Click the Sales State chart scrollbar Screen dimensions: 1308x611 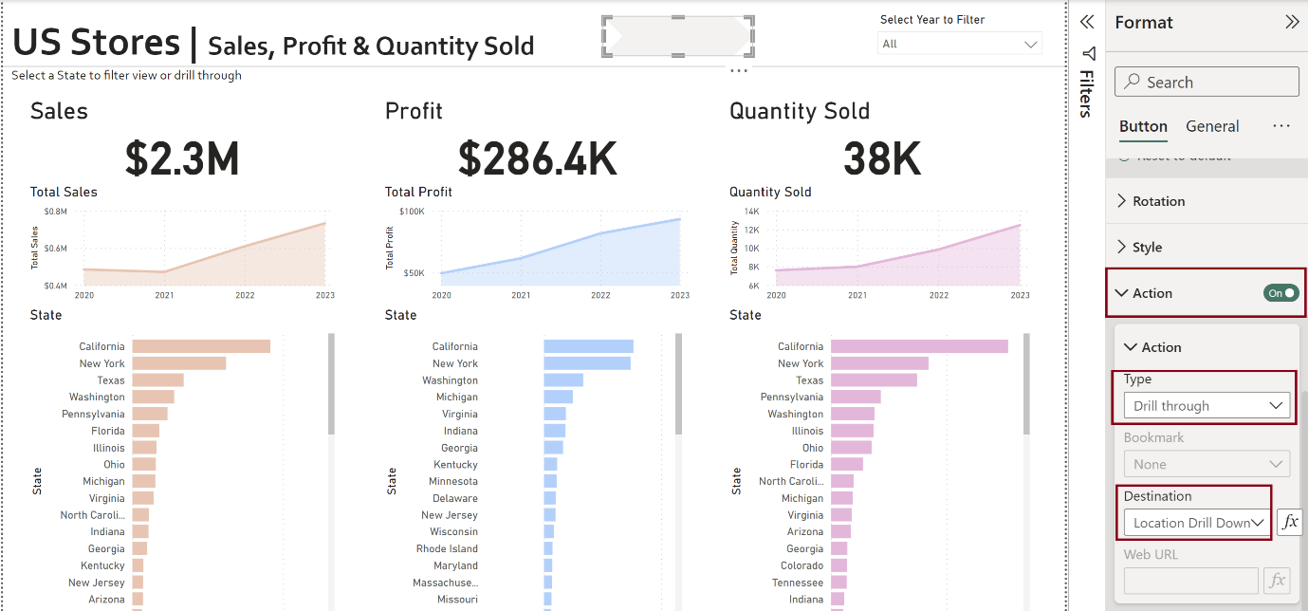pyautogui.click(x=331, y=384)
